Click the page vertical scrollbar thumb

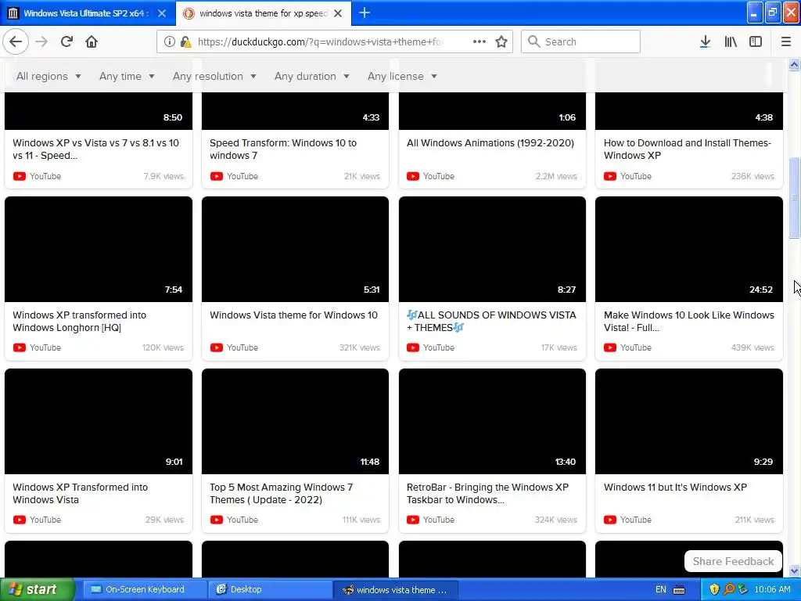(x=794, y=198)
